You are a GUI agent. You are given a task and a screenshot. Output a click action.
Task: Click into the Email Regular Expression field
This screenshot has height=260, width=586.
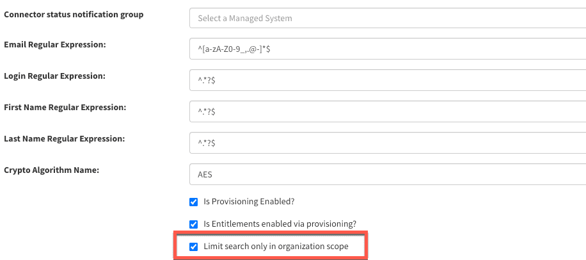tap(387, 49)
